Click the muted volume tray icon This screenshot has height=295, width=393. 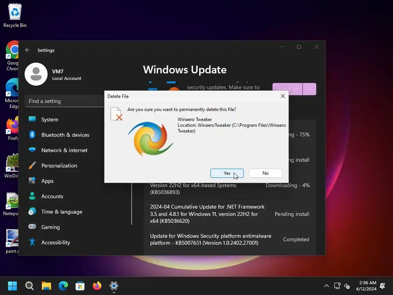(347, 286)
